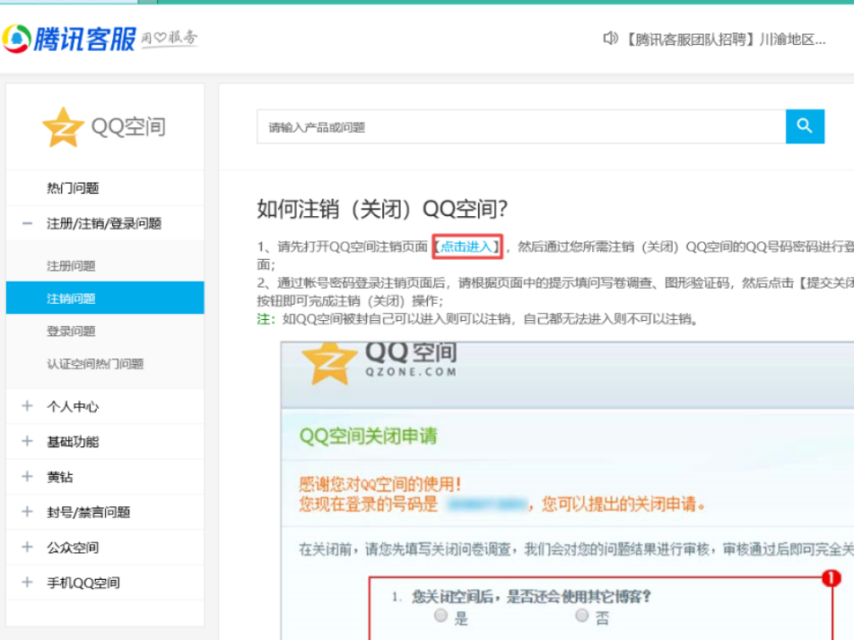Select 登录问题 submenu item
The width and height of the screenshot is (854, 640).
[72, 331]
